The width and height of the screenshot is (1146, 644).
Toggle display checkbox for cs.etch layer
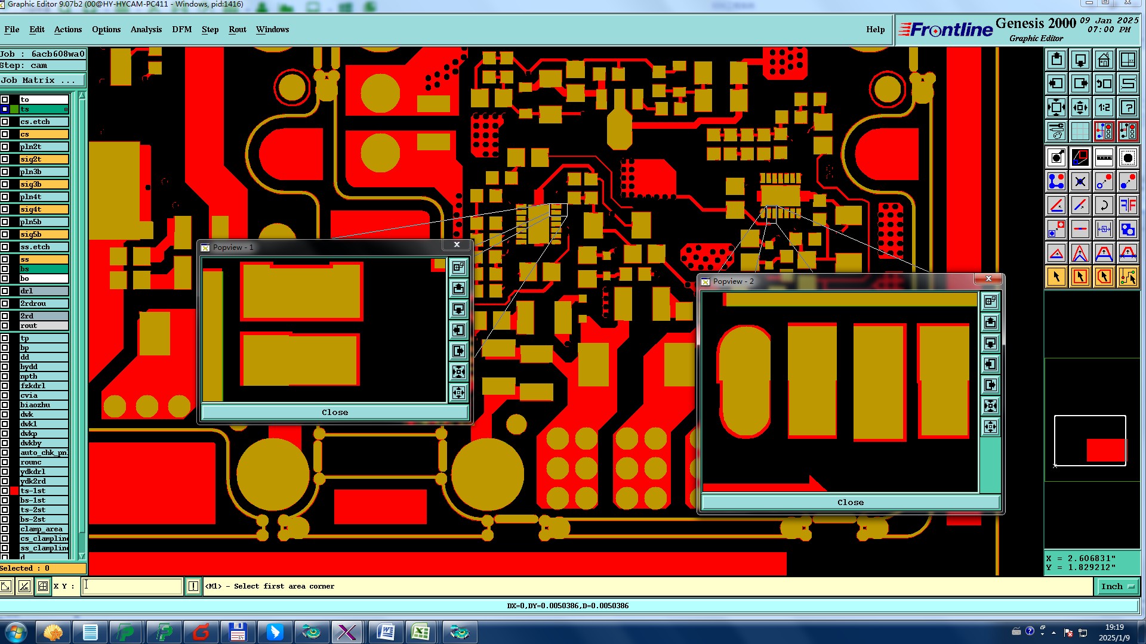click(x=5, y=122)
